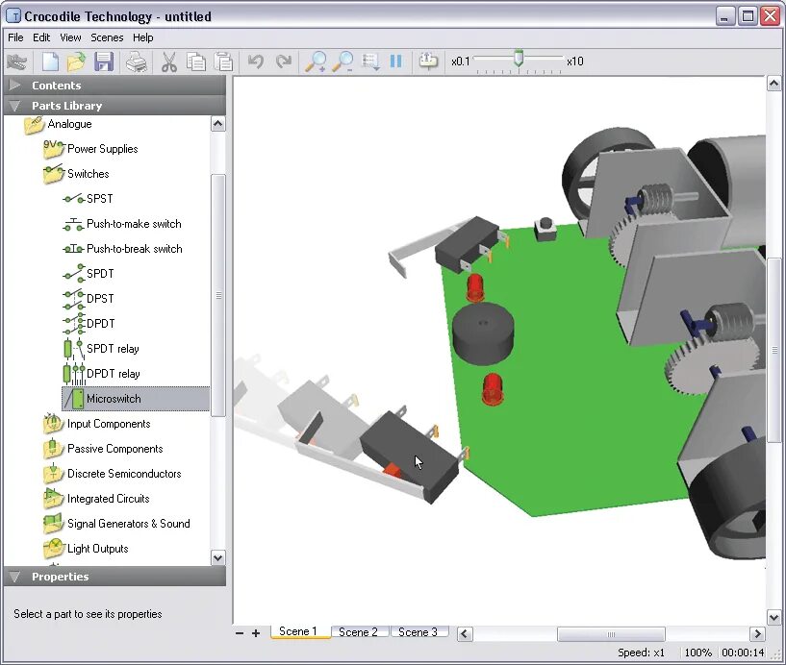Open the Help menu

[x=142, y=37]
